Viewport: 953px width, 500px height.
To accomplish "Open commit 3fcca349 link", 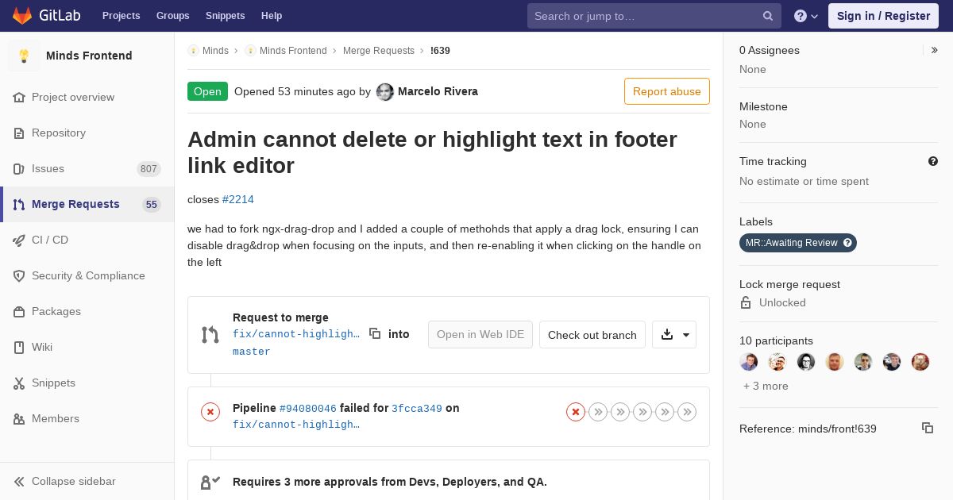I will coord(417,408).
